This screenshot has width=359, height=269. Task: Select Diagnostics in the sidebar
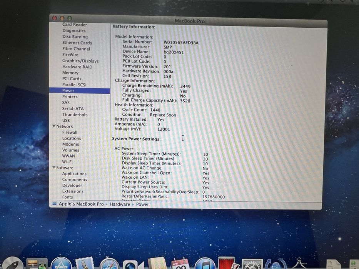pyautogui.click(x=74, y=31)
